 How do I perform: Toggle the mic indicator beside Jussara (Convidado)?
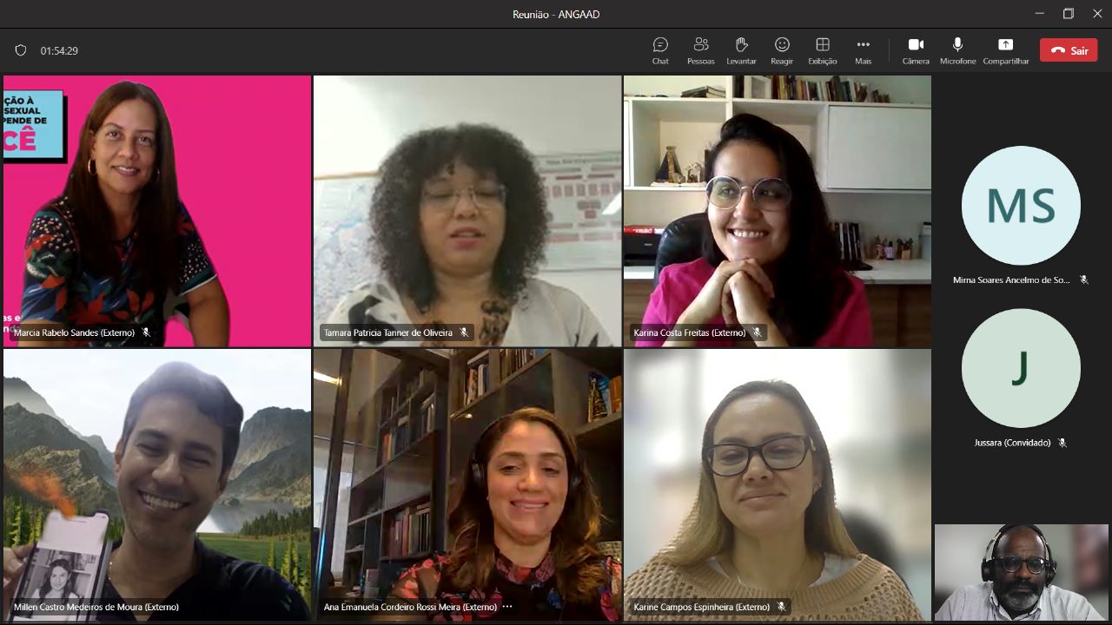coord(1062,443)
